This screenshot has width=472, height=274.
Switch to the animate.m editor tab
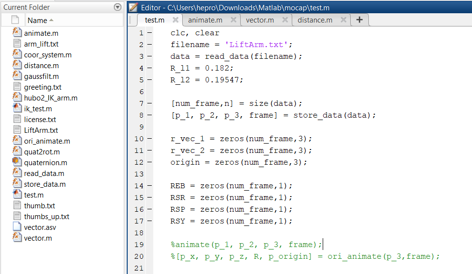click(x=205, y=20)
